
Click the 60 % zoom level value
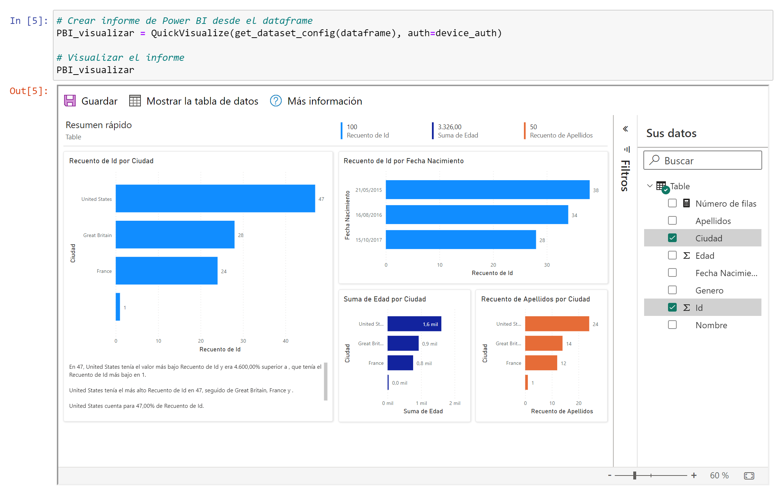(719, 476)
